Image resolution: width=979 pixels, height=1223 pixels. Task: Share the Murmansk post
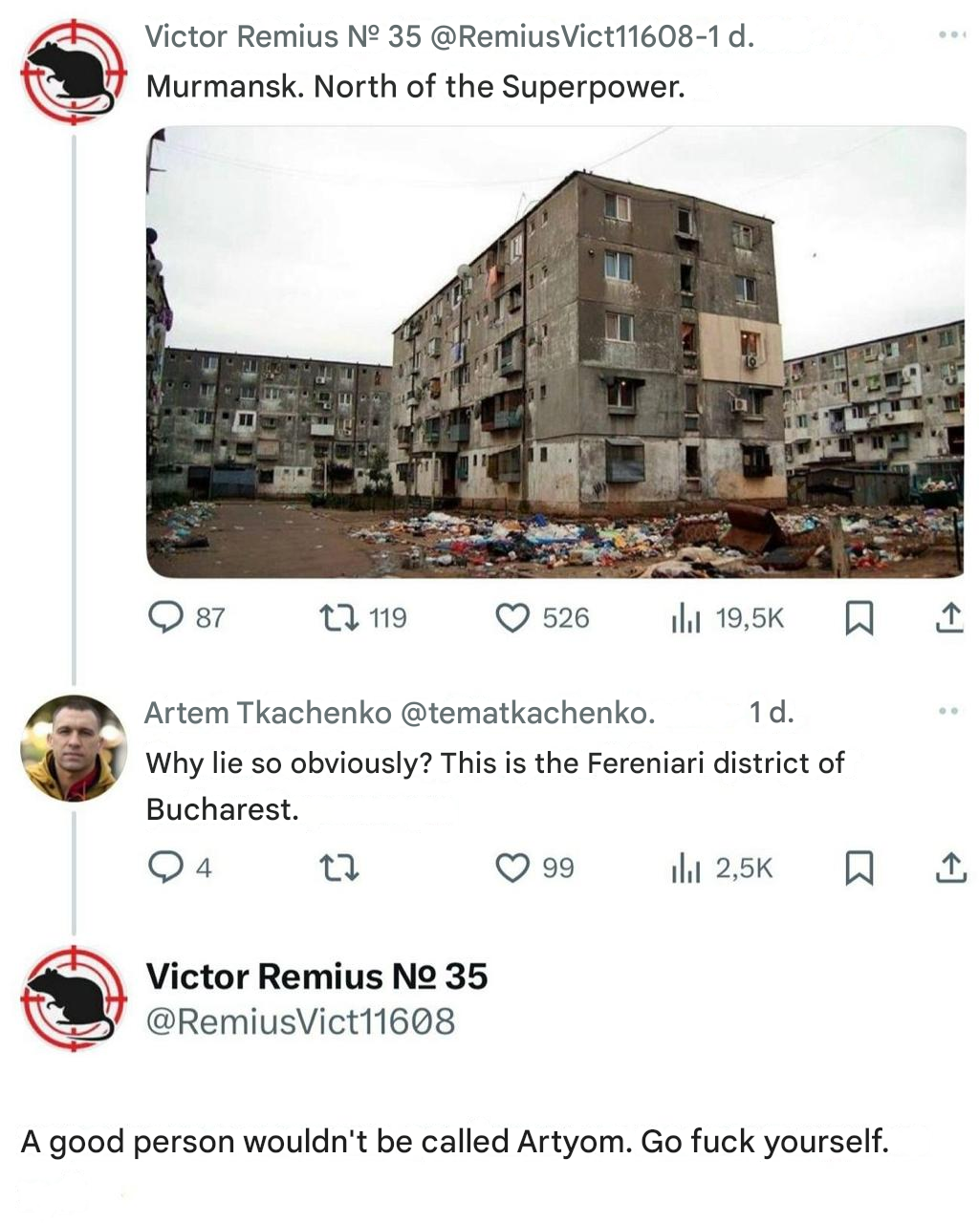pos(948,618)
